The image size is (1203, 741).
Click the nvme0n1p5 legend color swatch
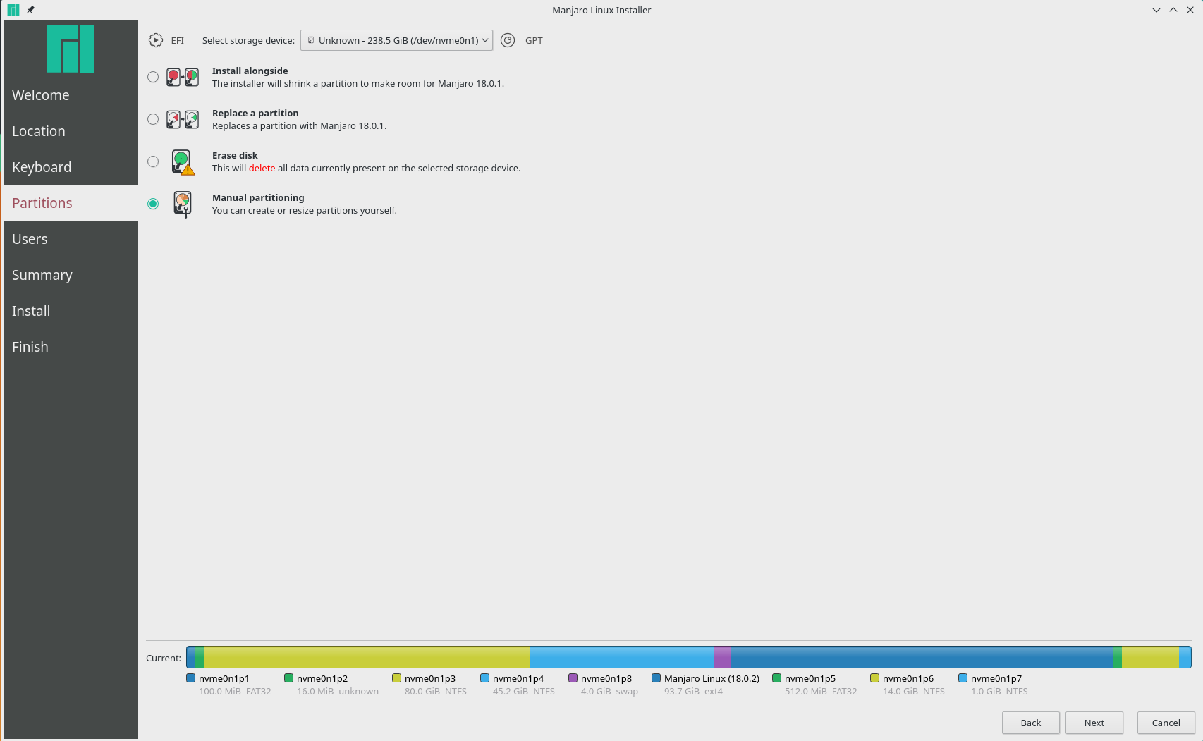coord(776,678)
